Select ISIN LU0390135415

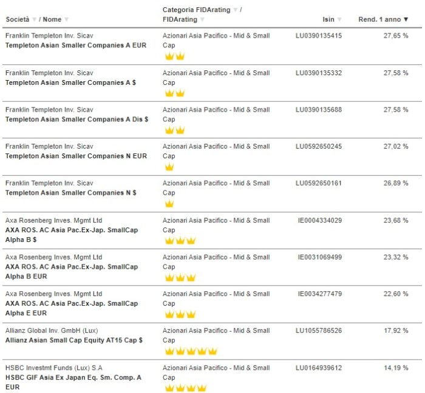319,36
